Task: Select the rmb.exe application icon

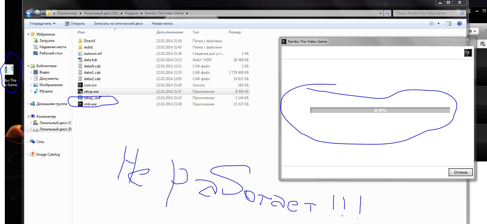Action: (80, 104)
